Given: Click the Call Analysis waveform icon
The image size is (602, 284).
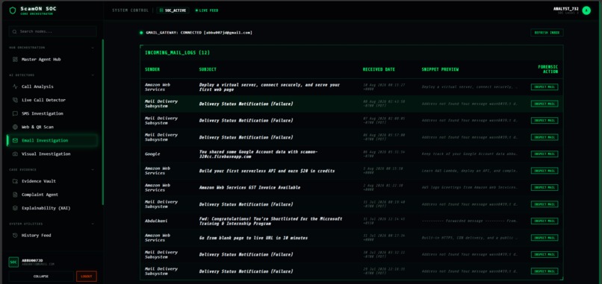Looking at the screenshot, I should pyautogui.click(x=15, y=86).
